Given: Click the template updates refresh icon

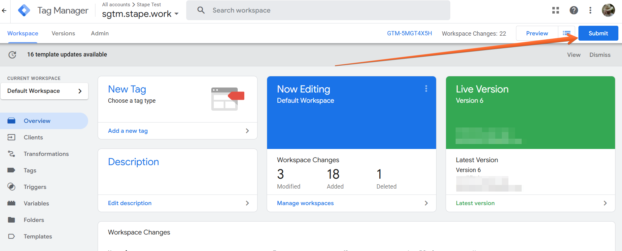Looking at the screenshot, I should click(12, 55).
